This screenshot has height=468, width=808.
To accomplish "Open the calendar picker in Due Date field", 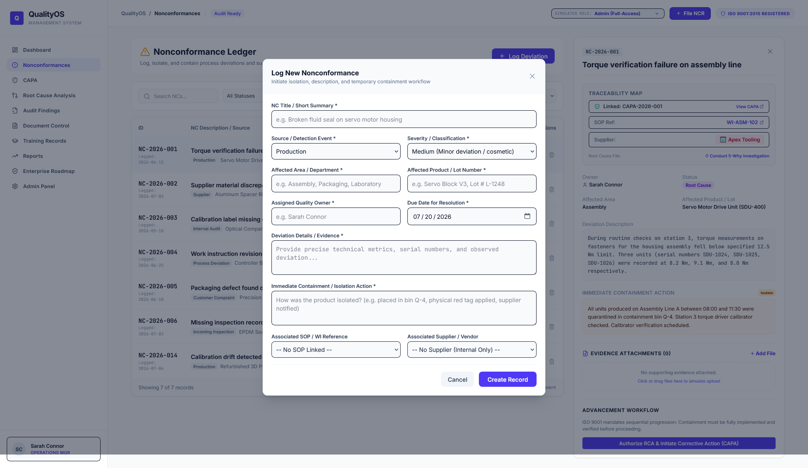I will 527,216.
